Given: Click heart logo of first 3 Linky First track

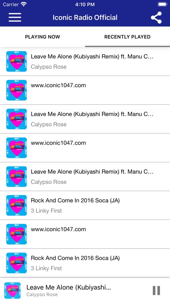Looking at the screenshot, I should point(17,205).
